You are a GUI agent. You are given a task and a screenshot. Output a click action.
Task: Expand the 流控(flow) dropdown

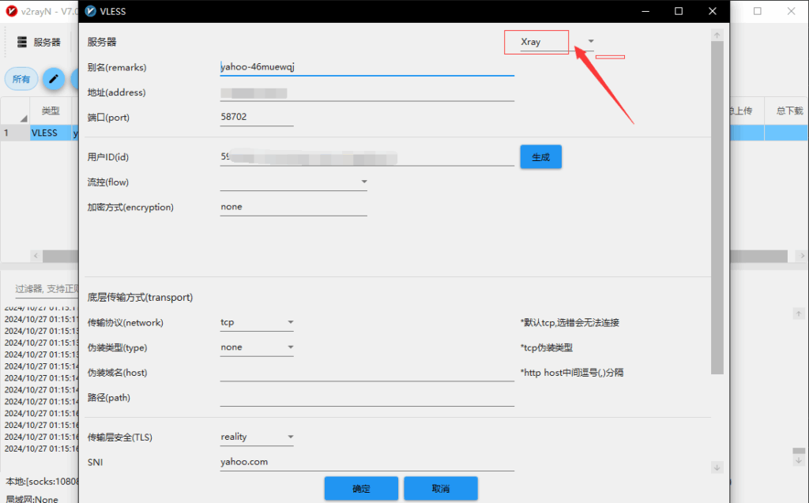pyautogui.click(x=364, y=182)
